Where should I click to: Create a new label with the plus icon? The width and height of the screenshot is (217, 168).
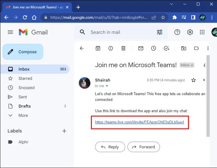[64, 131]
